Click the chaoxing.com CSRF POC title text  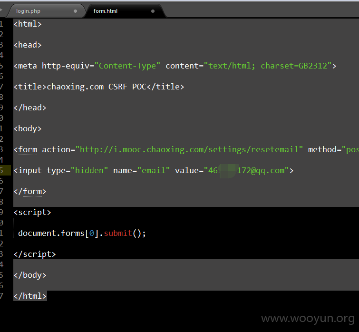tap(97, 87)
